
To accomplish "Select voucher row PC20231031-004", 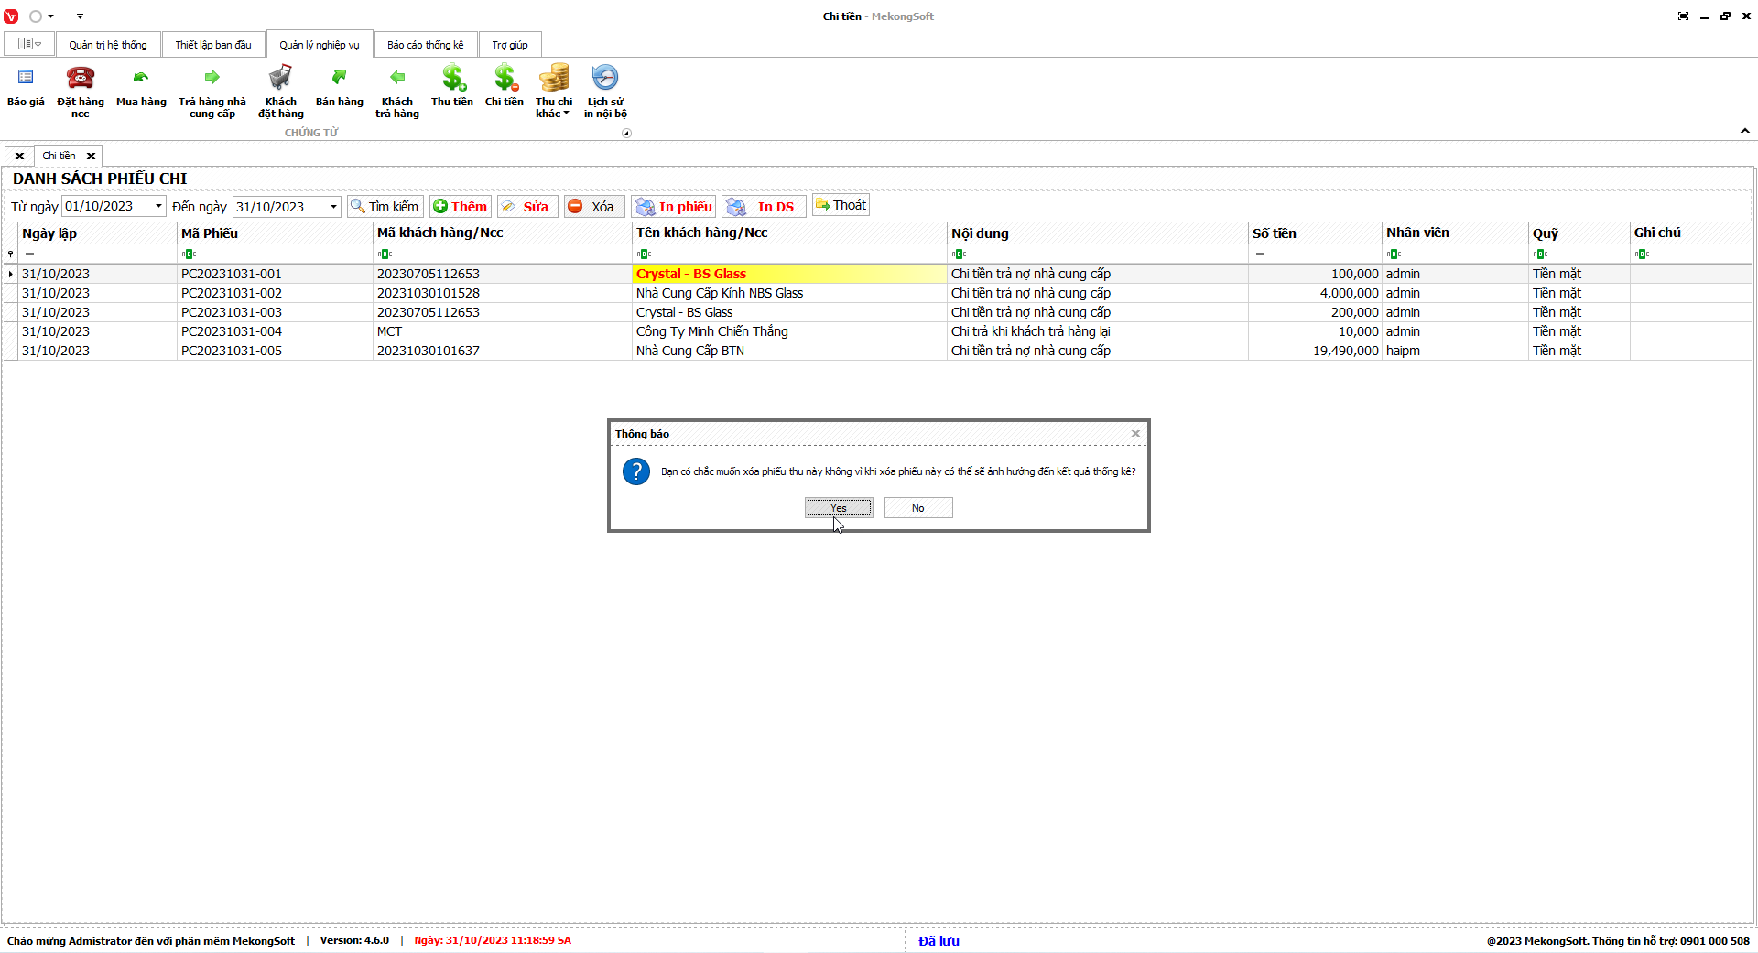I will pos(877,331).
